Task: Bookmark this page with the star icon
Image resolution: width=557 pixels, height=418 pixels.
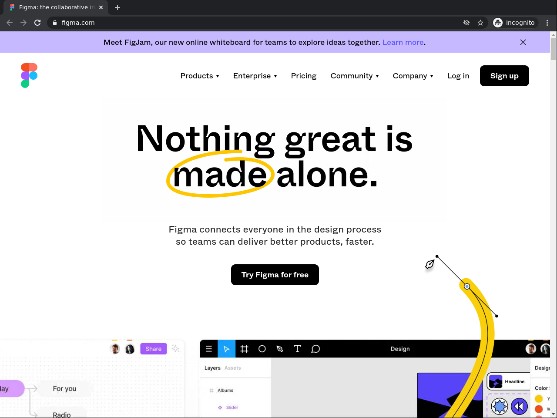Action: tap(480, 23)
